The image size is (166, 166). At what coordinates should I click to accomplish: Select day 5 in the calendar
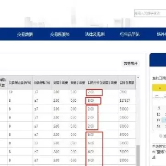159,108
